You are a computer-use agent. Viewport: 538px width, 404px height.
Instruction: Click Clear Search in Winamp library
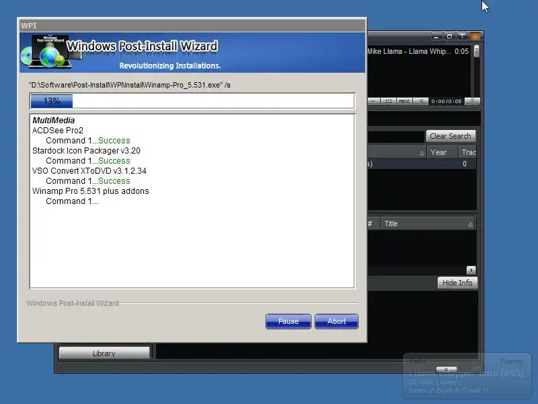tap(451, 136)
